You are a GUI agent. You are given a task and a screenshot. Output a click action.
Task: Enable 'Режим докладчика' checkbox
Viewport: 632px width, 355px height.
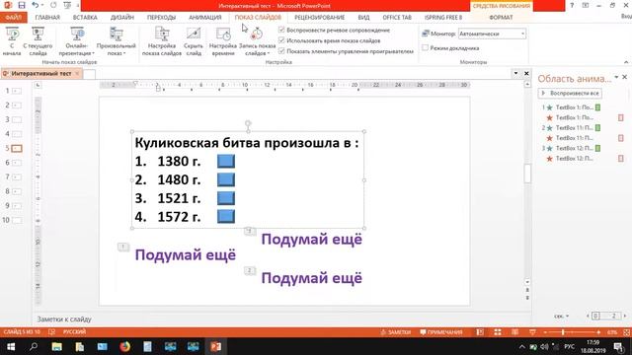[x=425, y=48]
